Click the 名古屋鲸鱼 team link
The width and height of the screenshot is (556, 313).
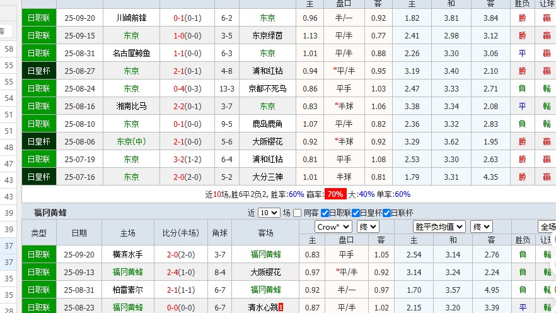click(132, 53)
